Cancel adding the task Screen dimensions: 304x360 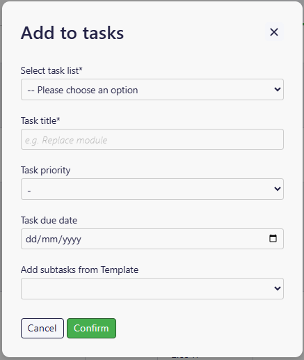(42, 328)
